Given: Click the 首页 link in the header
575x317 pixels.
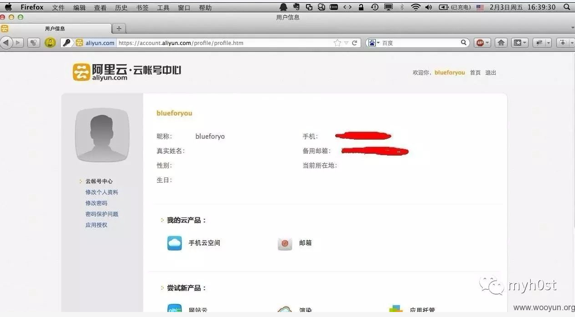Looking at the screenshot, I should (x=475, y=73).
